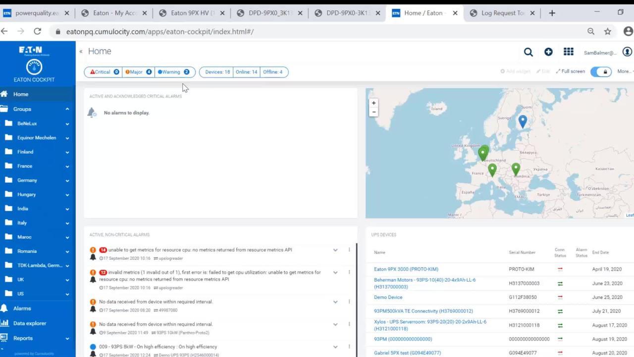Click the 'Devices: 18' counter chip
The width and height of the screenshot is (634, 357).
pyautogui.click(x=217, y=72)
